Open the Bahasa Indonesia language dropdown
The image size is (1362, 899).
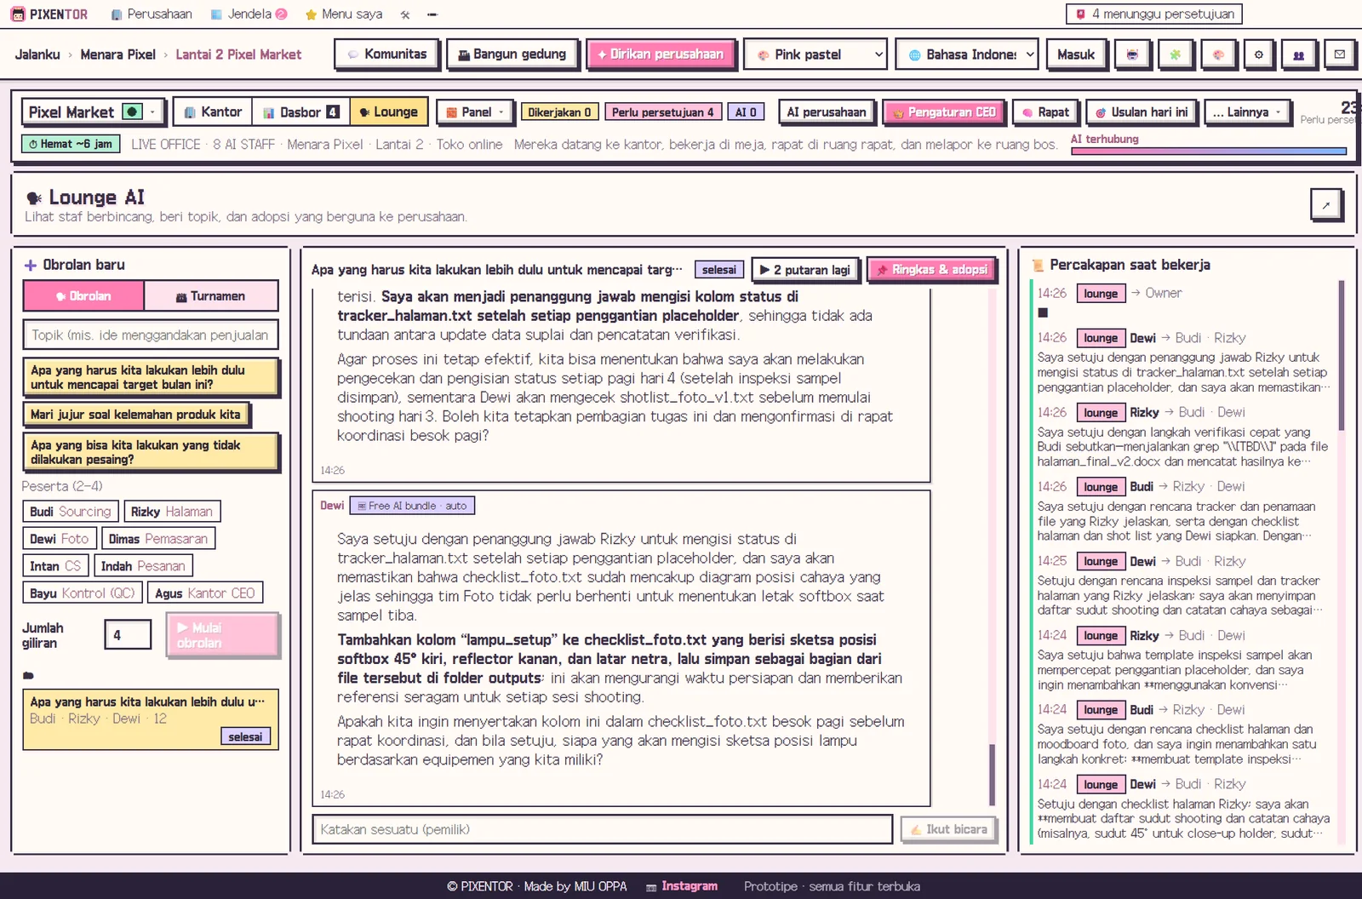967,54
